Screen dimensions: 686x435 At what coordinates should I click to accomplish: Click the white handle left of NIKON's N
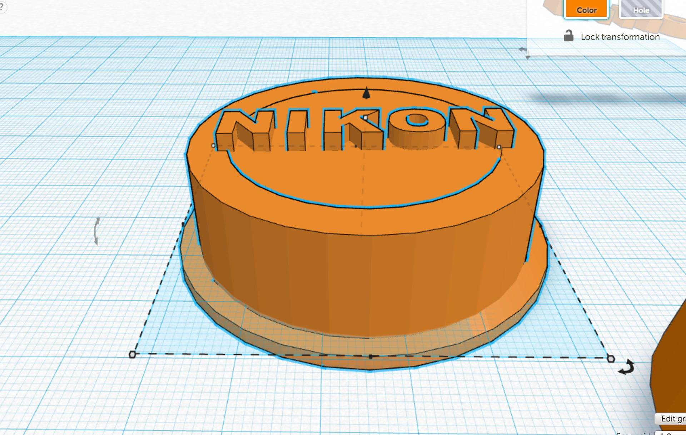[x=213, y=145]
